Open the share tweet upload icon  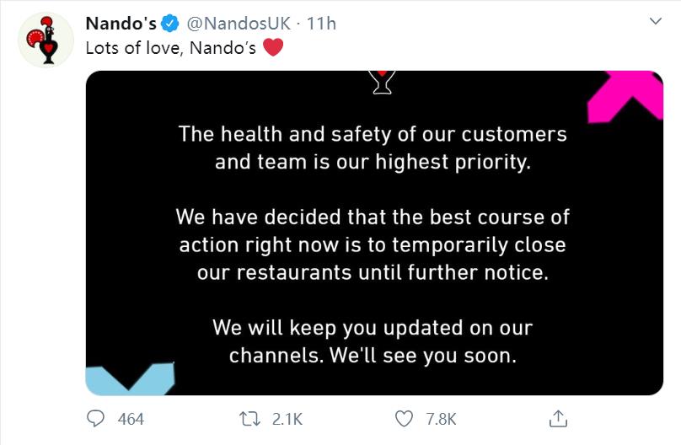558,419
